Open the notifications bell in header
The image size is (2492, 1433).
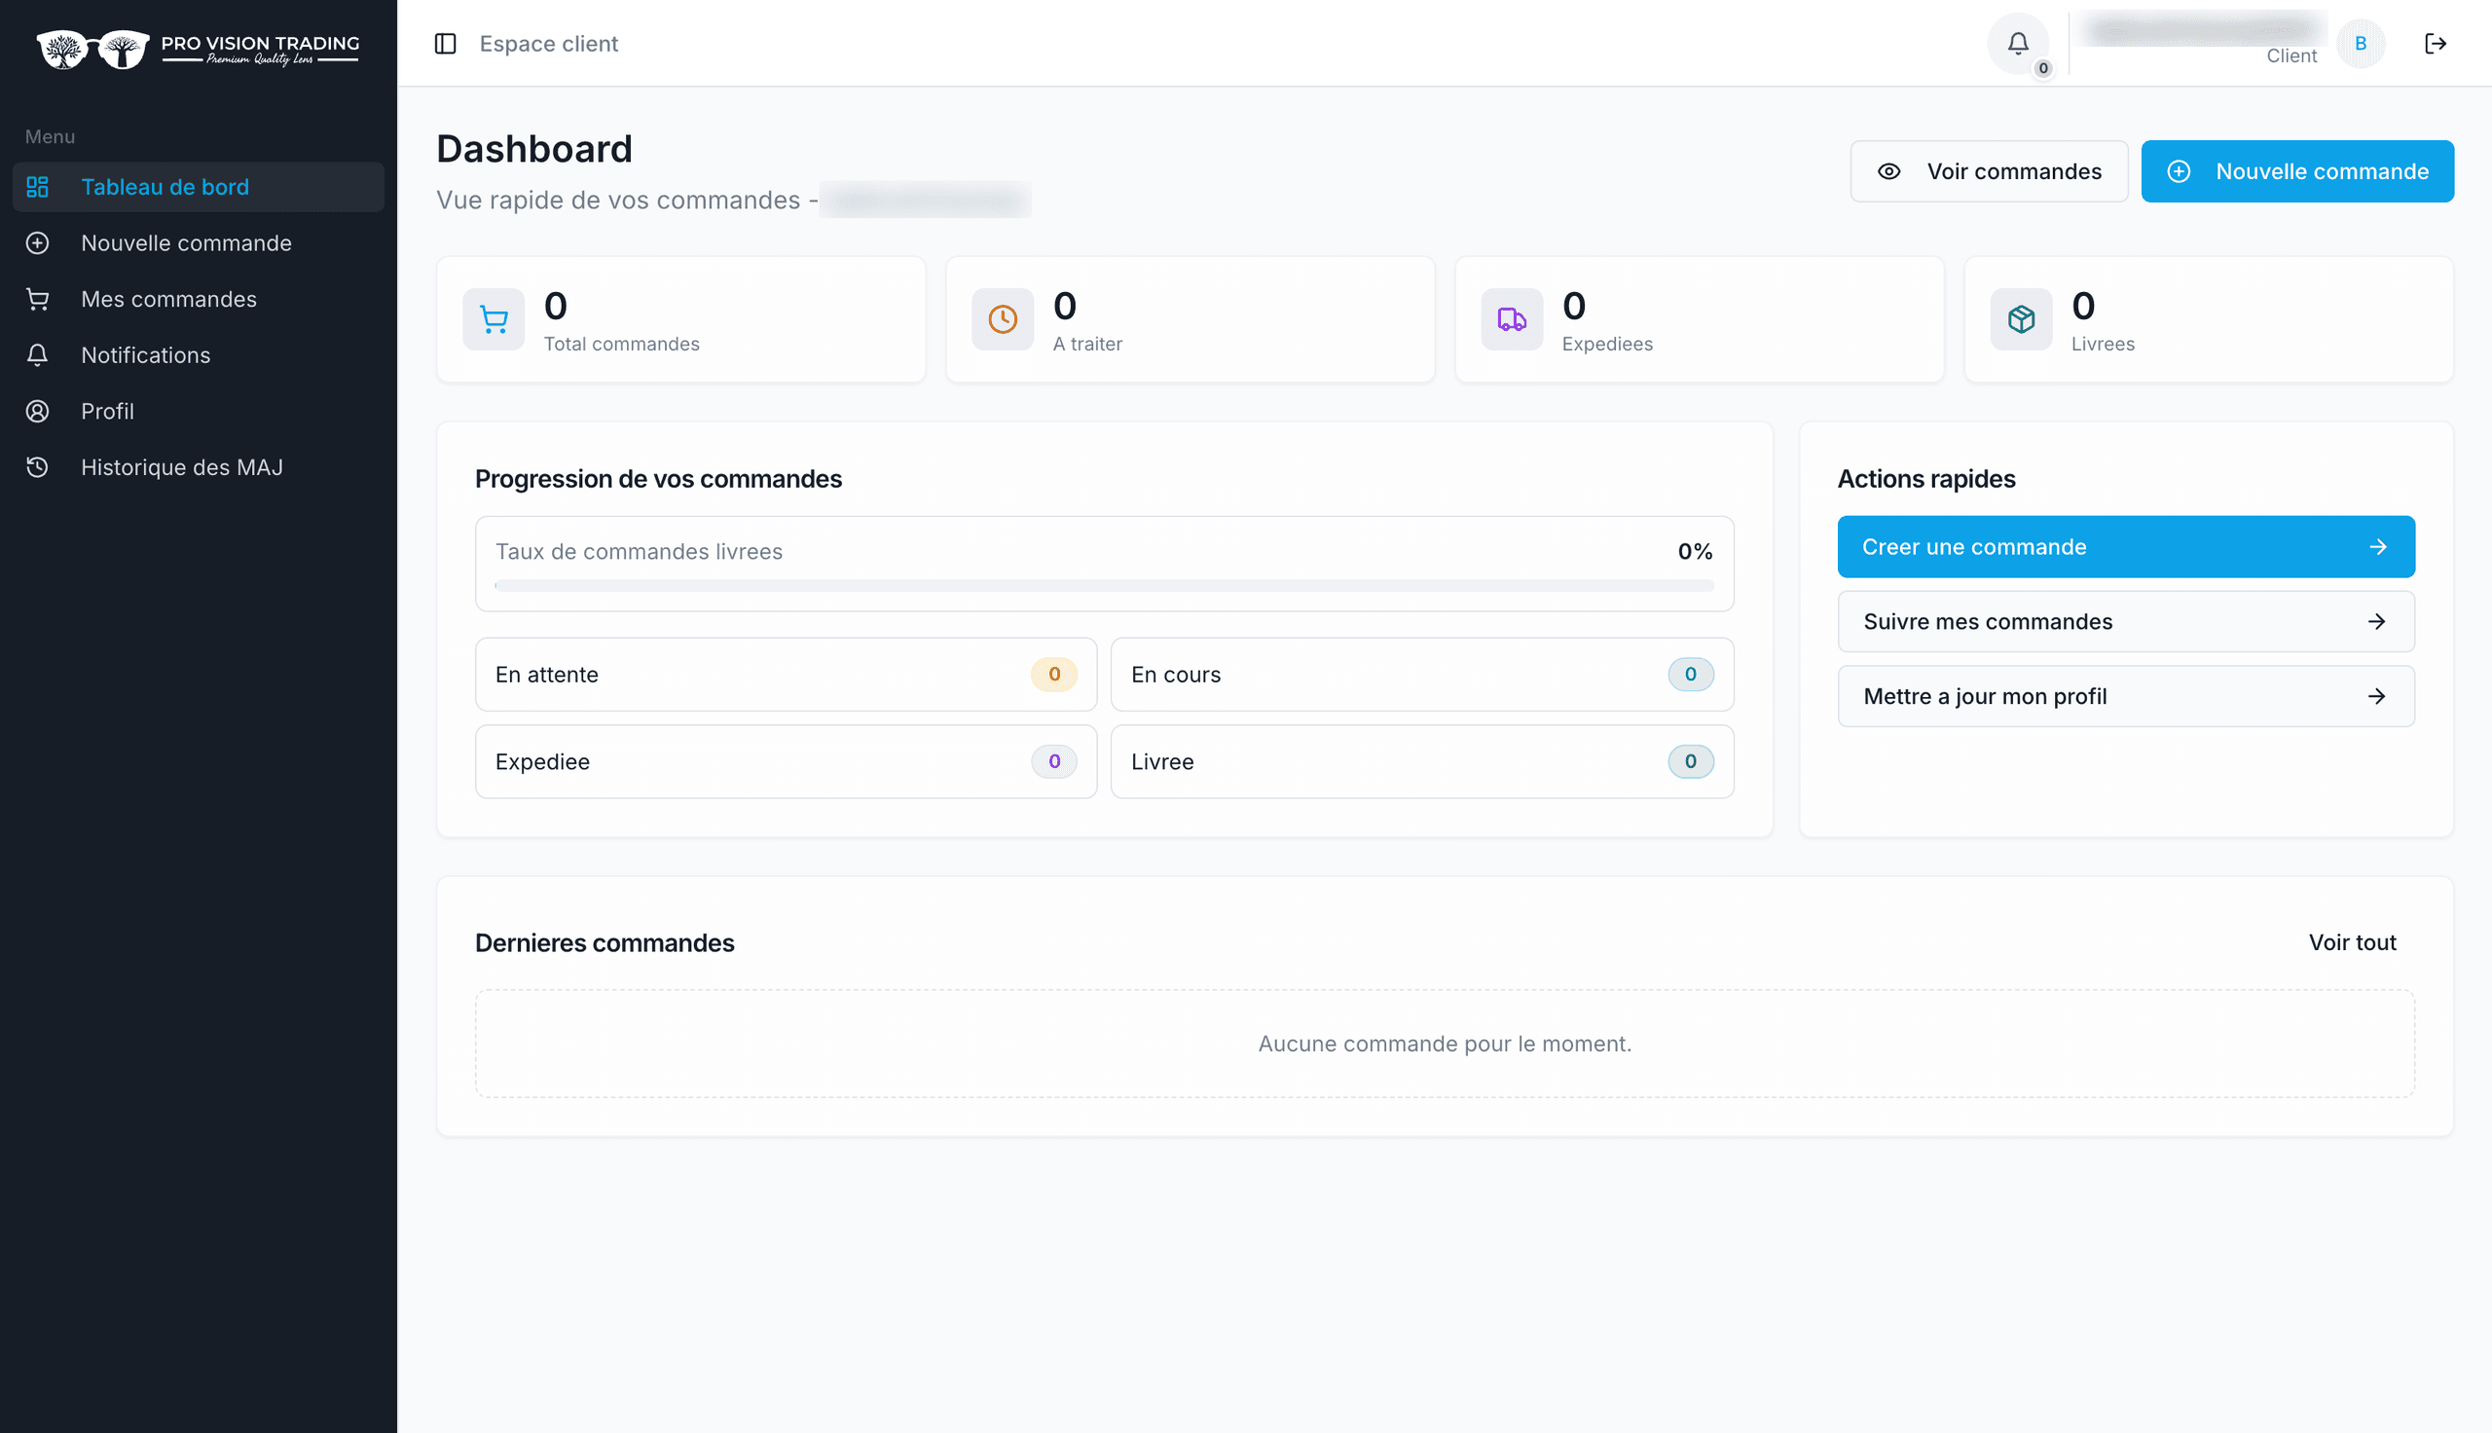pos(2018,43)
